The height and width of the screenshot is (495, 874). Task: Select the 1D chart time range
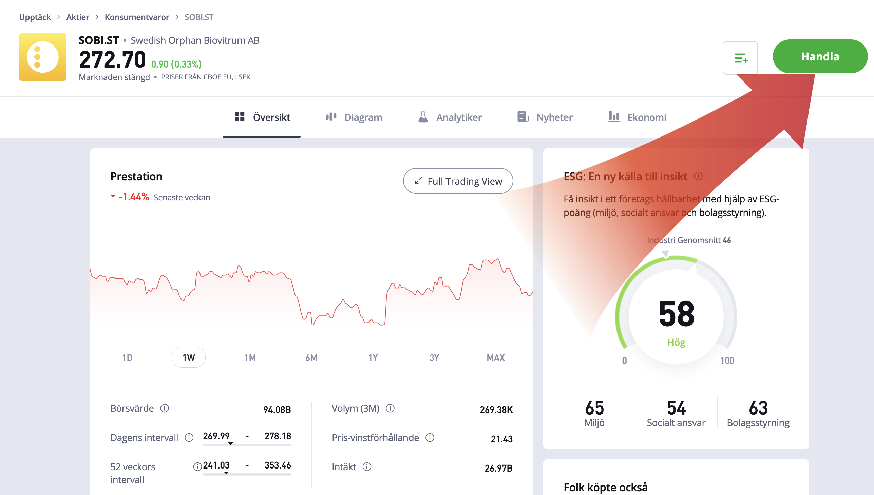point(127,357)
